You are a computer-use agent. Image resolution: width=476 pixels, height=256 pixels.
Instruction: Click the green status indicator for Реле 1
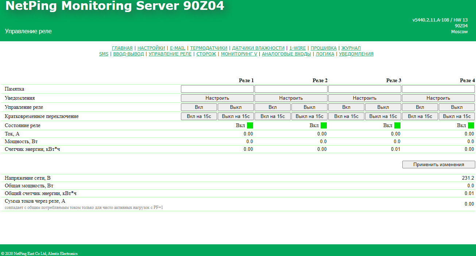[250, 126]
